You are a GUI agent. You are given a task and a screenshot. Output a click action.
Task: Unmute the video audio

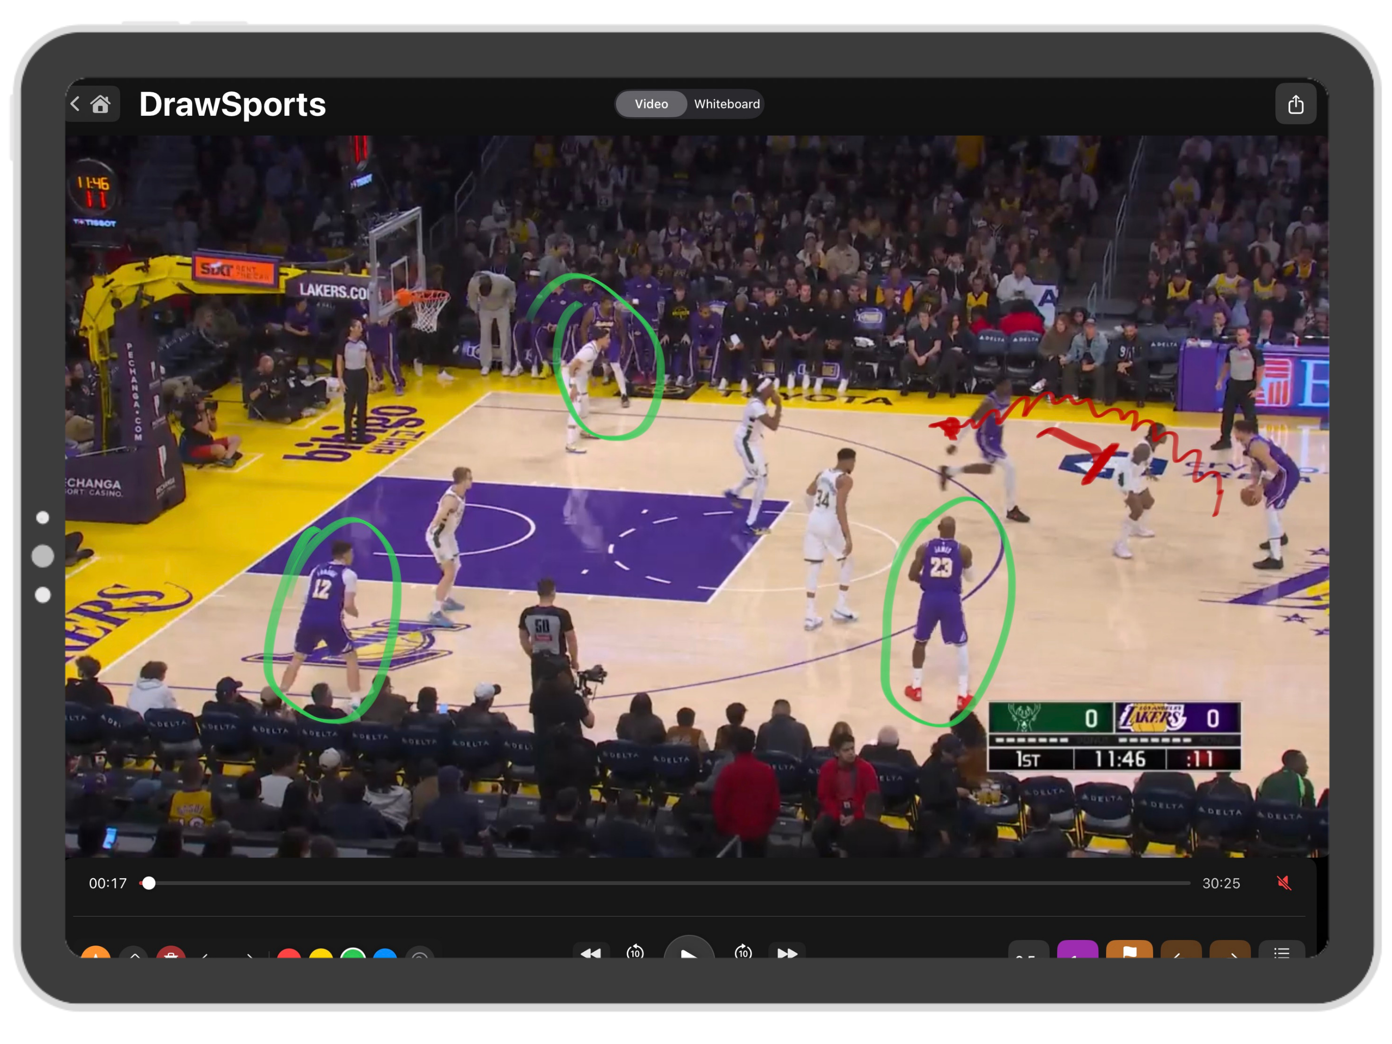click(1284, 883)
